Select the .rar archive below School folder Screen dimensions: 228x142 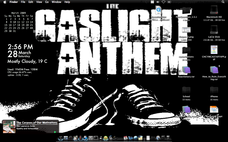[186, 110]
